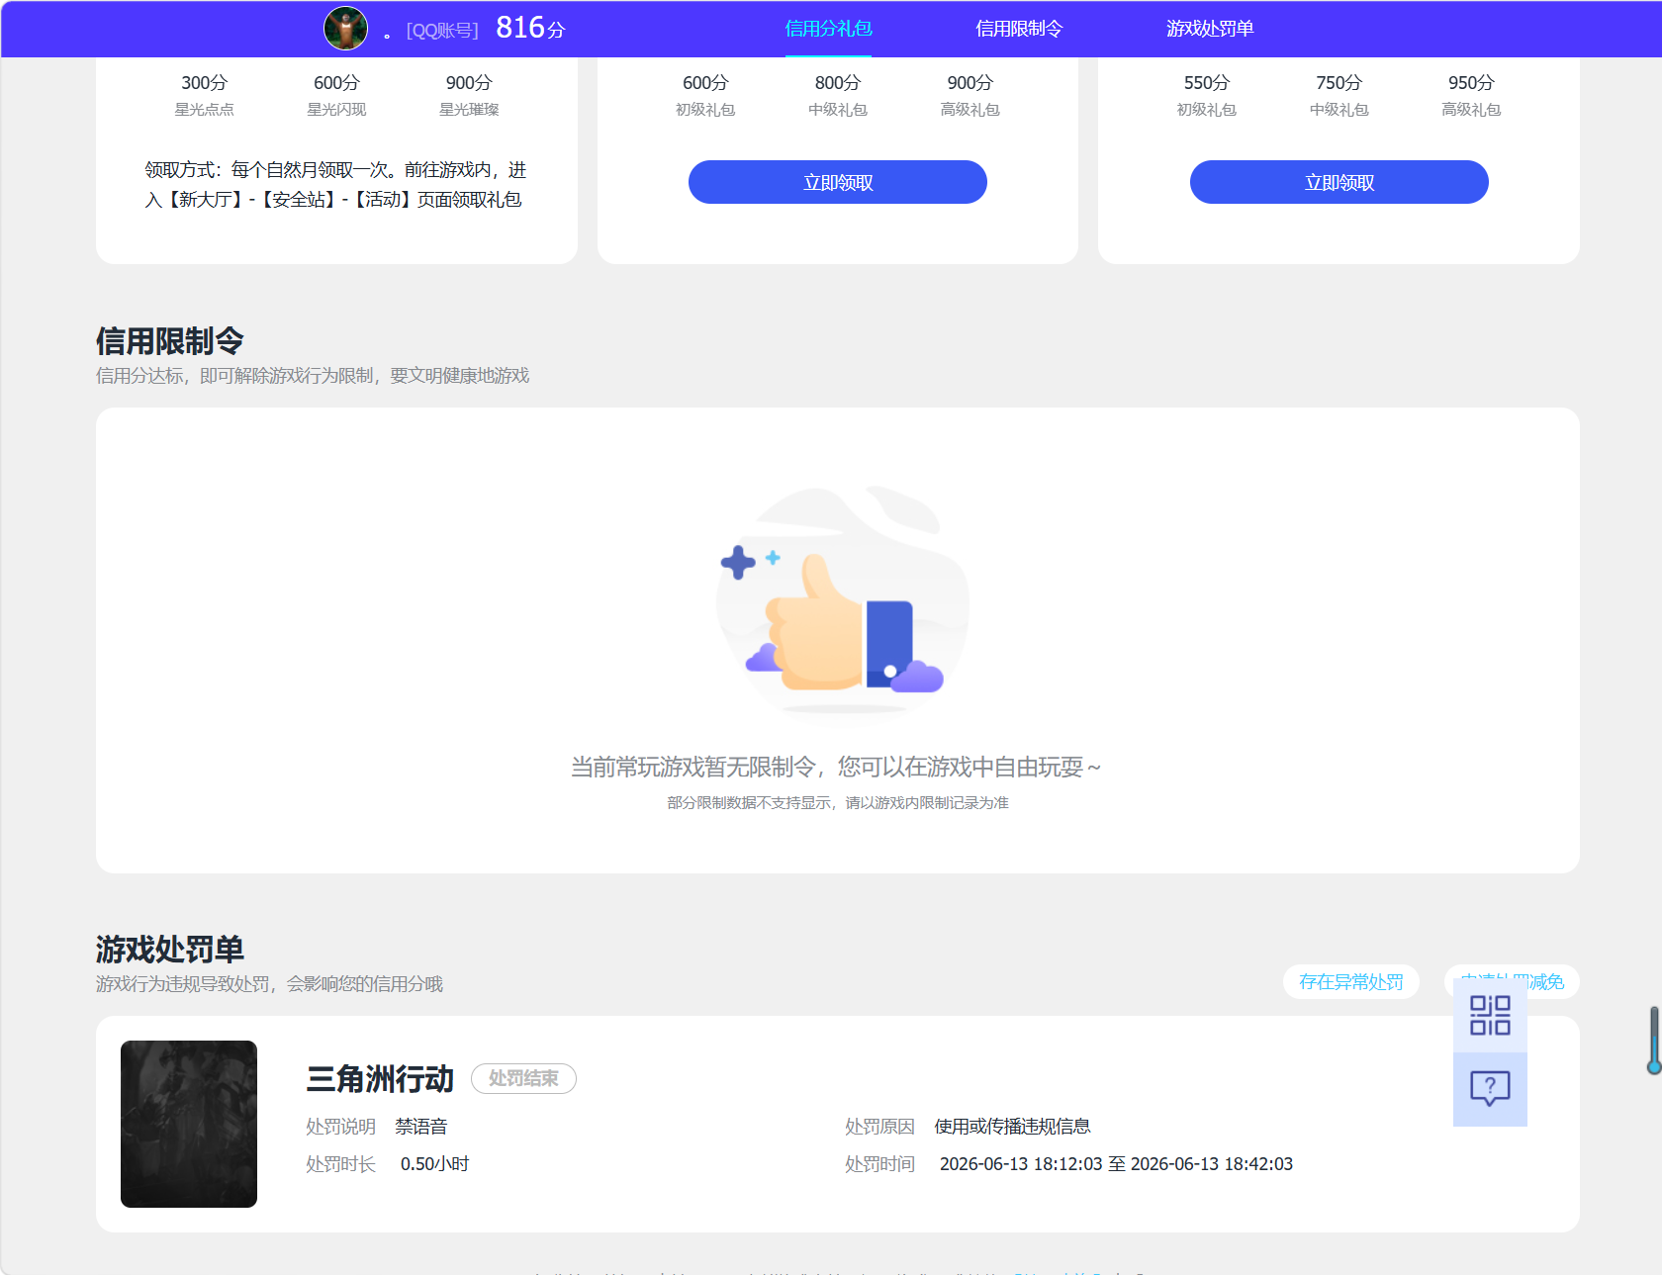Click 立即领取 under the 550分 初级礼包 card
Image resolution: width=1662 pixels, height=1275 pixels.
[1339, 182]
